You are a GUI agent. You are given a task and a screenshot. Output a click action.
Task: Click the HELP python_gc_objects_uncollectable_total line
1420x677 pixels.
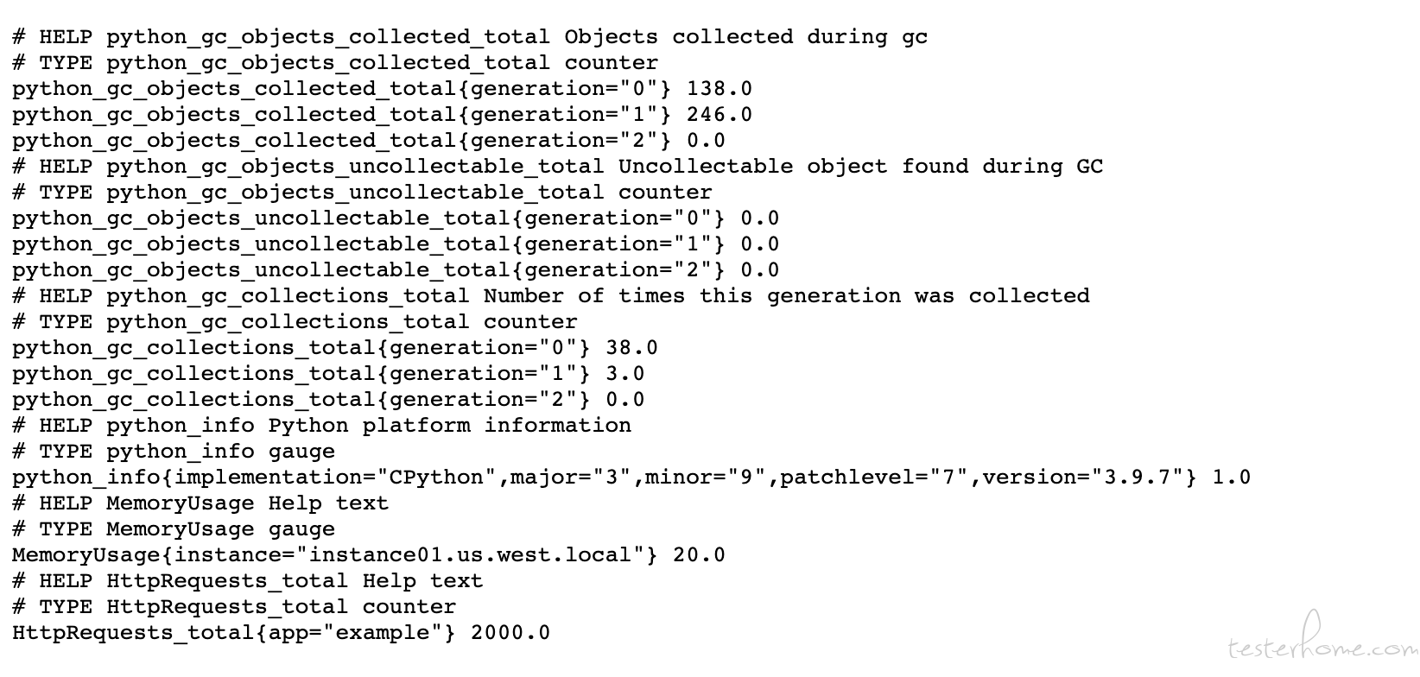(x=557, y=167)
